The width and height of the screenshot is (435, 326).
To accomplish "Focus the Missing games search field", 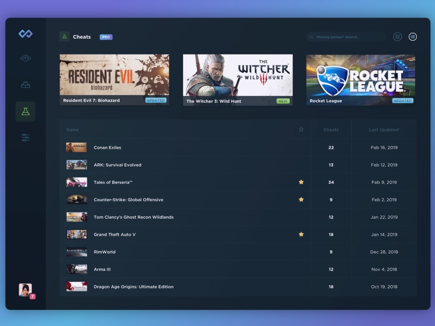I will coord(347,37).
